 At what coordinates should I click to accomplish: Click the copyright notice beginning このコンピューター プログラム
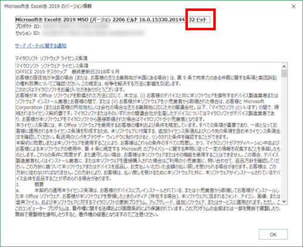(x=148, y=211)
